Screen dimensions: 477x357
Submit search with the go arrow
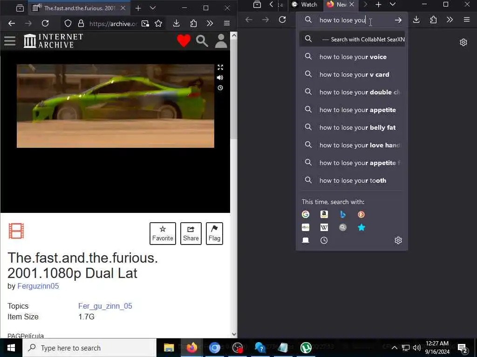[x=398, y=20]
